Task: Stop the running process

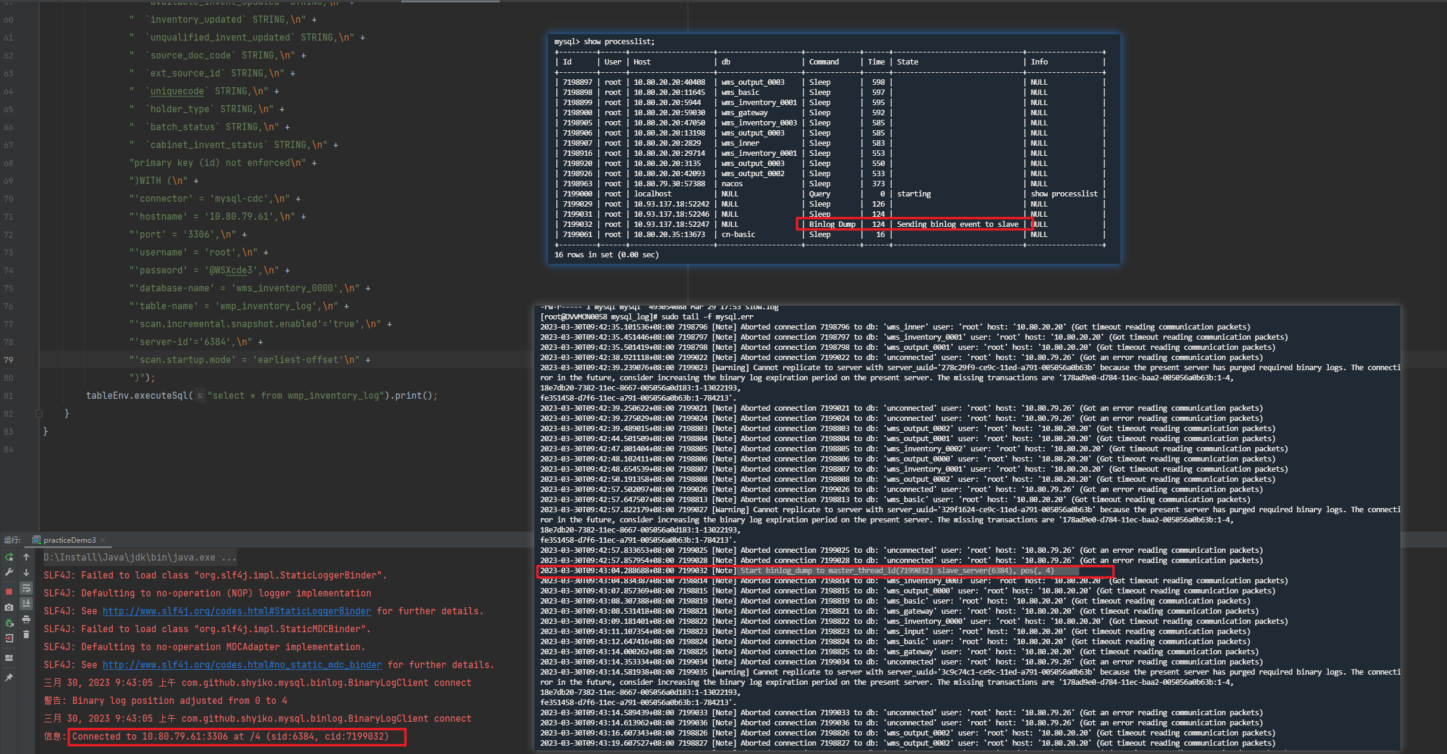Action: (x=9, y=591)
